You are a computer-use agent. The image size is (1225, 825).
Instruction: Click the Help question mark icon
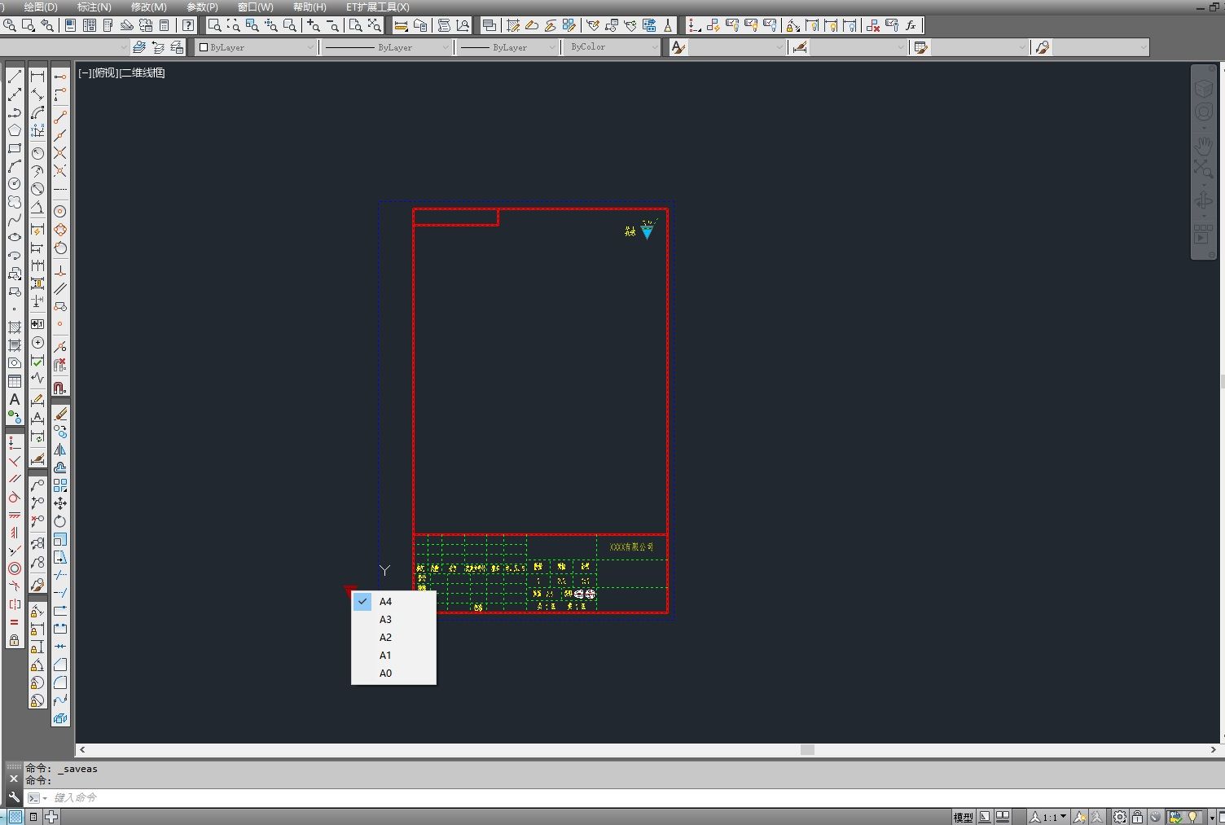pyautogui.click(x=188, y=26)
